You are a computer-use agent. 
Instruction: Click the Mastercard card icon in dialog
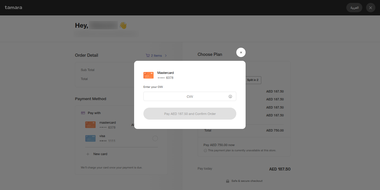tap(148, 75)
